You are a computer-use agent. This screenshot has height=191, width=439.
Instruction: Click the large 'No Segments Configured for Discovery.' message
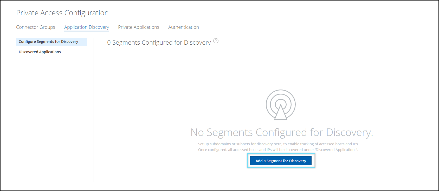282,132
